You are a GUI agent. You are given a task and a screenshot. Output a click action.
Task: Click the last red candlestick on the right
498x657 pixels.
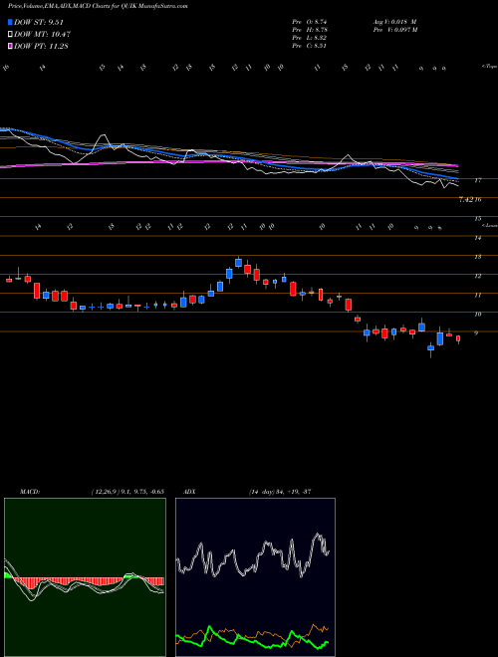pyautogui.click(x=458, y=338)
